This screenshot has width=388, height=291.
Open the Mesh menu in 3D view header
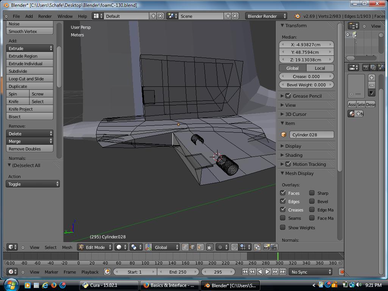click(67, 247)
